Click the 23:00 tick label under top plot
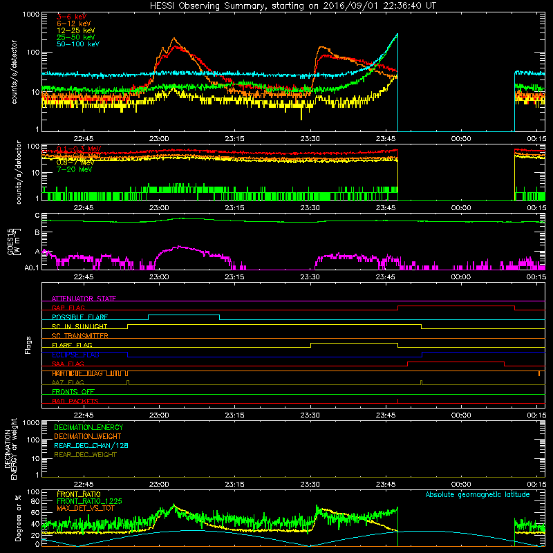Viewport: 553px width, 553px height. 159,139
